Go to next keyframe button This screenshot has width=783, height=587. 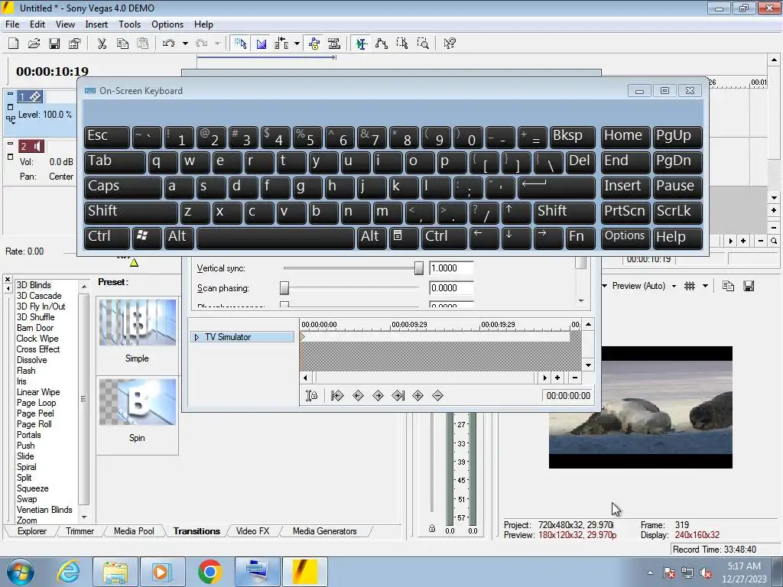point(378,396)
